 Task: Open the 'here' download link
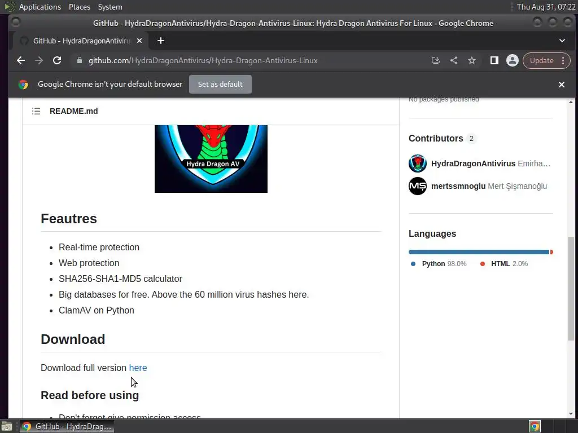click(138, 368)
